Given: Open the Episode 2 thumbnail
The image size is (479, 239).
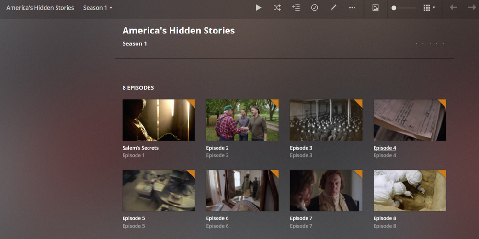Looking at the screenshot, I should pyautogui.click(x=242, y=120).
